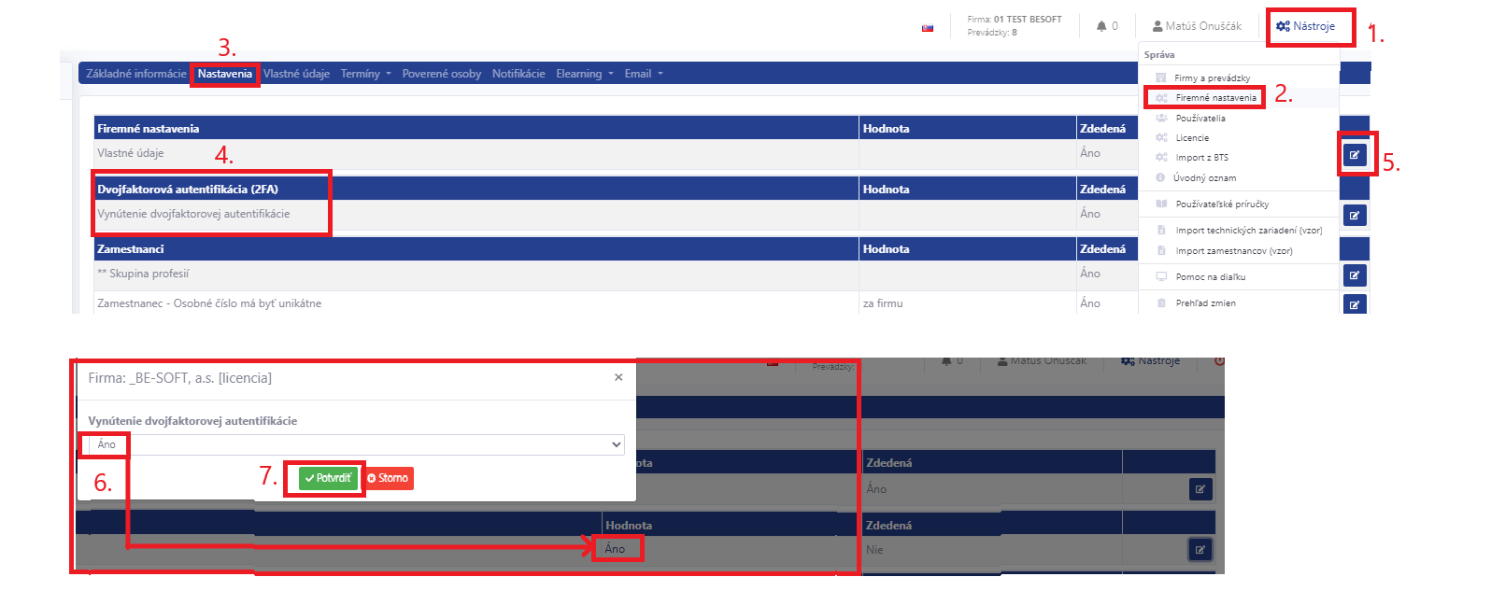This screenshot has height=591, width=1491.
Task: Confirm the dialog with Potvrdiť
Action: tap(328, 478)
